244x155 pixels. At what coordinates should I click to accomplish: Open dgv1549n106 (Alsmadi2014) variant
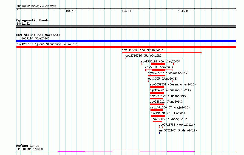(170, 90)
